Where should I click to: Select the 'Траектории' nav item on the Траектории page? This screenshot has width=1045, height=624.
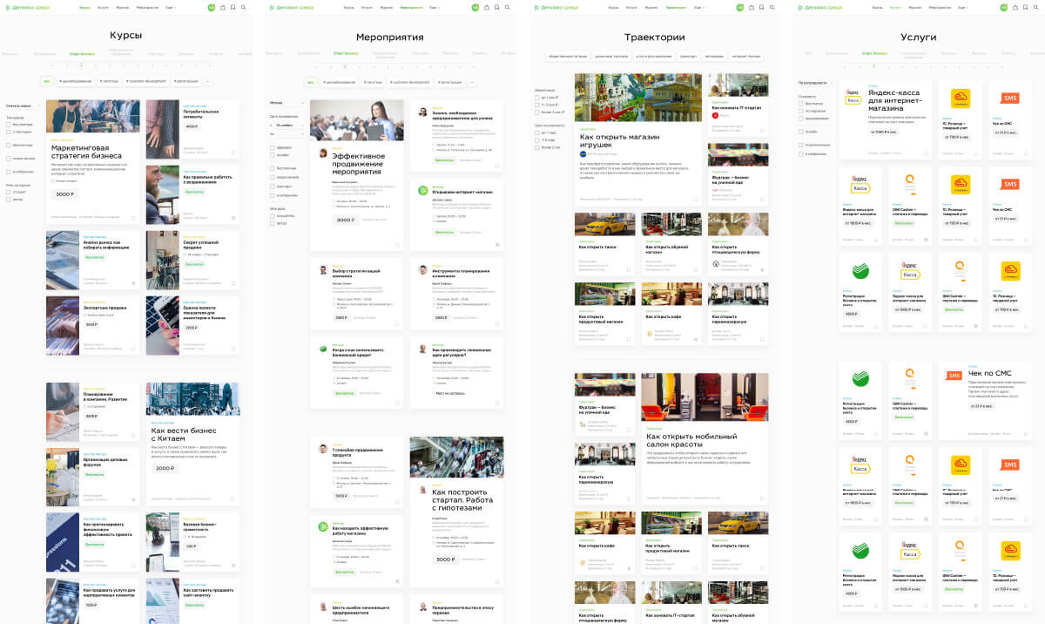click(675, 7)
